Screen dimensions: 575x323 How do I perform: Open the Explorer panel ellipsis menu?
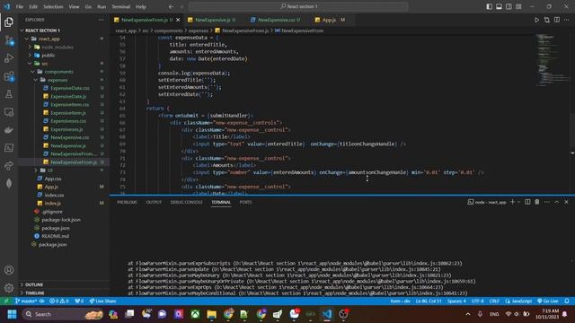pyautogui.click(x=101, y=20)
